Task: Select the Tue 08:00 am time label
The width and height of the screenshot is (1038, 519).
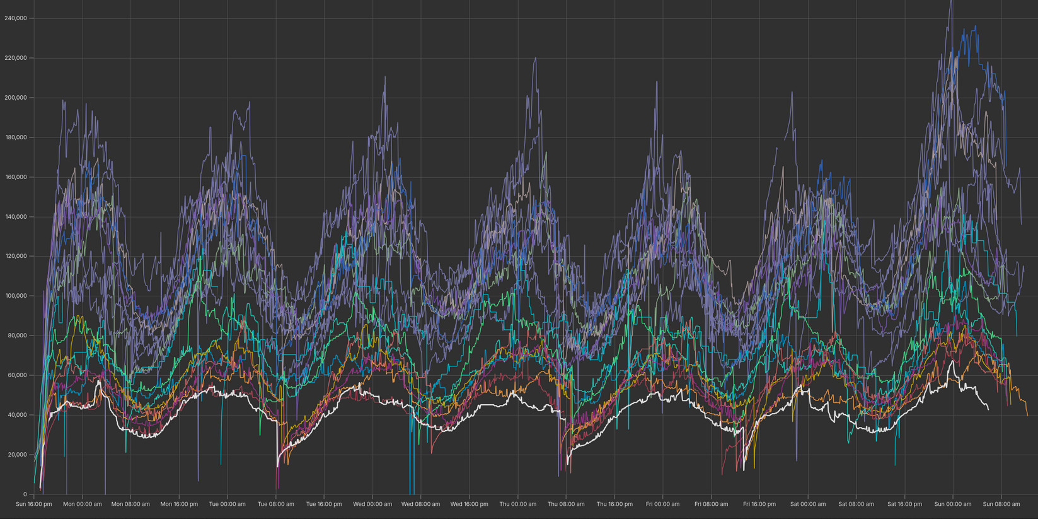Action: (x=276, y=504)
